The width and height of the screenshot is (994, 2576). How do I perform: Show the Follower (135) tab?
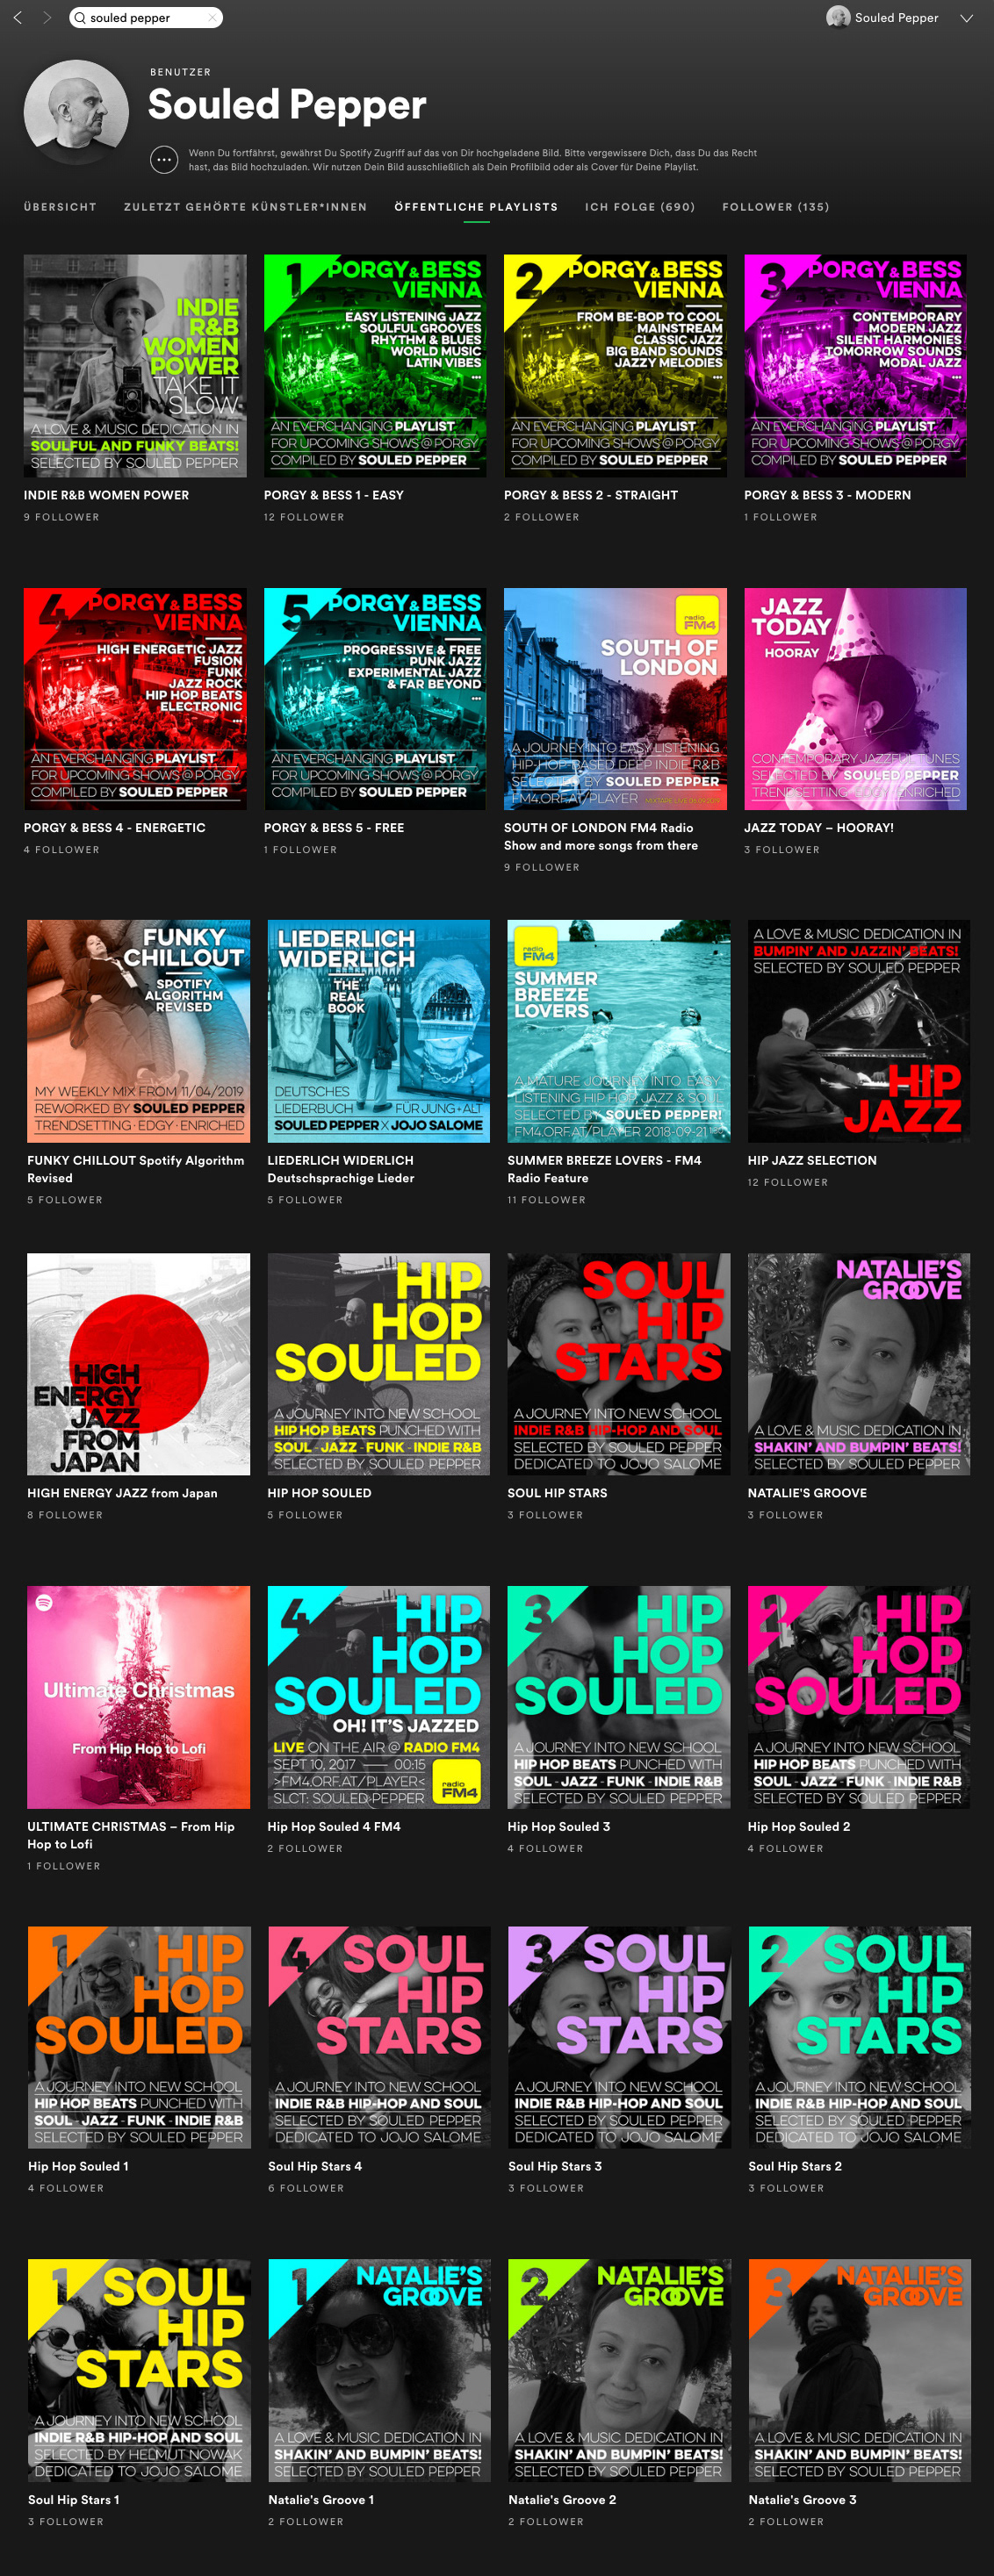coord(776,207)
